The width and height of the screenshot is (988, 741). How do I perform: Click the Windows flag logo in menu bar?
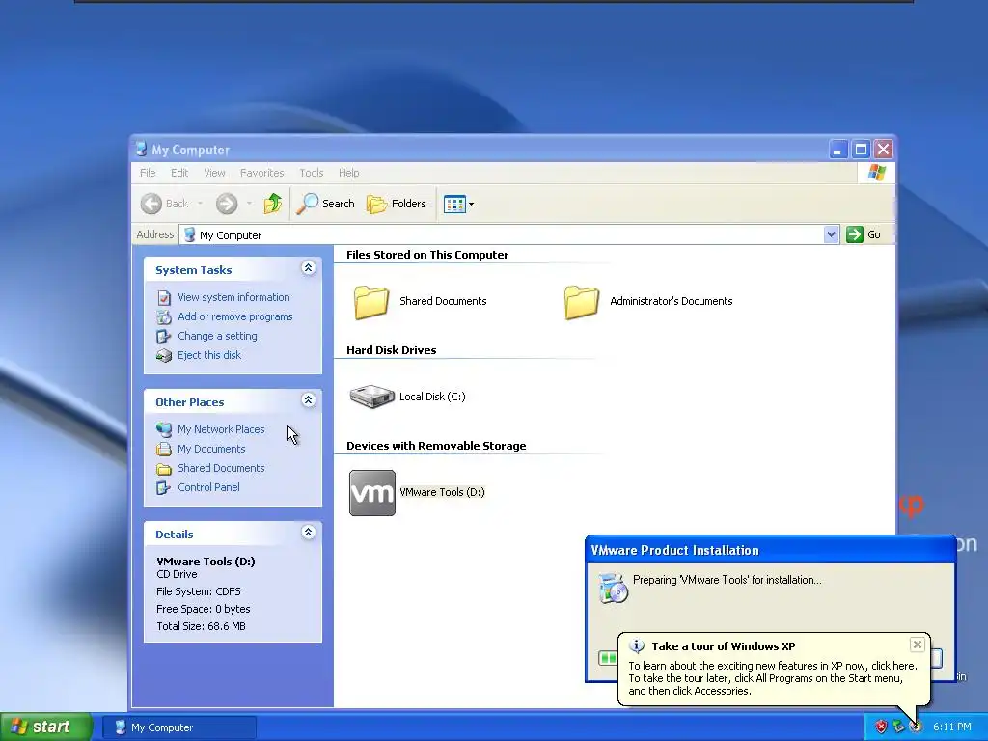[x=876, y=173]
